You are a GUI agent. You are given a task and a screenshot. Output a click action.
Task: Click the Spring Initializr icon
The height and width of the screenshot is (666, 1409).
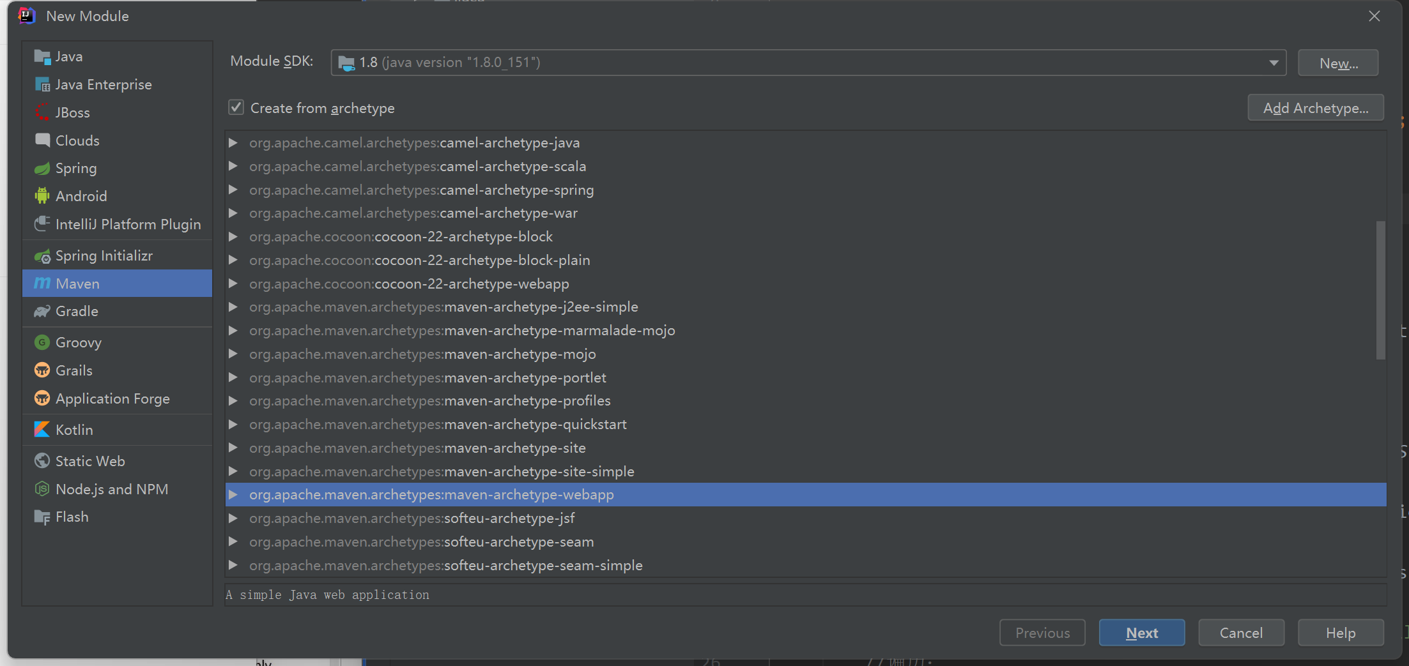click(x=42, y=256)
